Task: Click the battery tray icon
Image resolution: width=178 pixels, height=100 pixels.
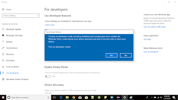Action: click(155, 97)
